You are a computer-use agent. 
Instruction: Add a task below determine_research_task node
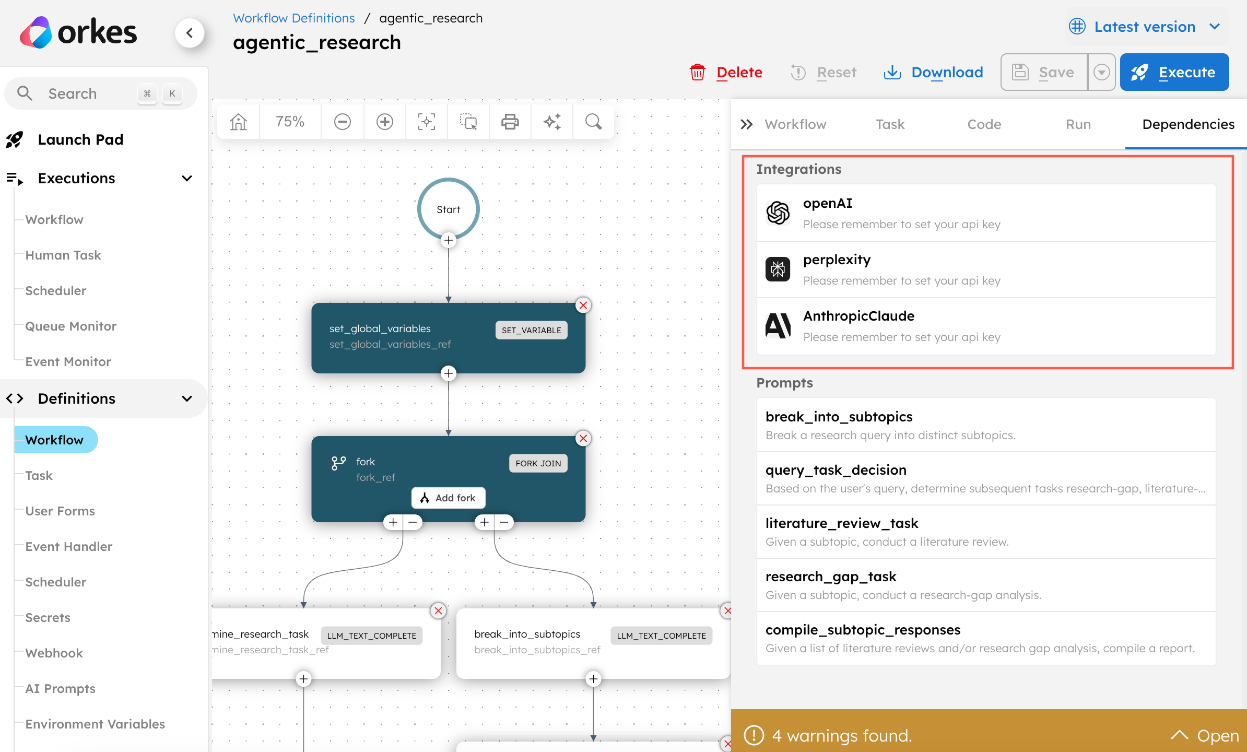[303, 679]
